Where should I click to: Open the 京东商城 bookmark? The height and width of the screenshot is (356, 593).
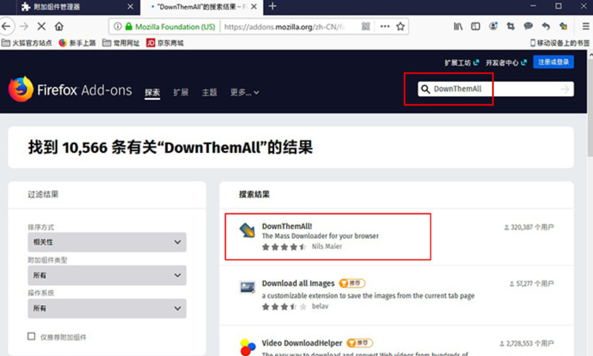[x=165, y=43]
